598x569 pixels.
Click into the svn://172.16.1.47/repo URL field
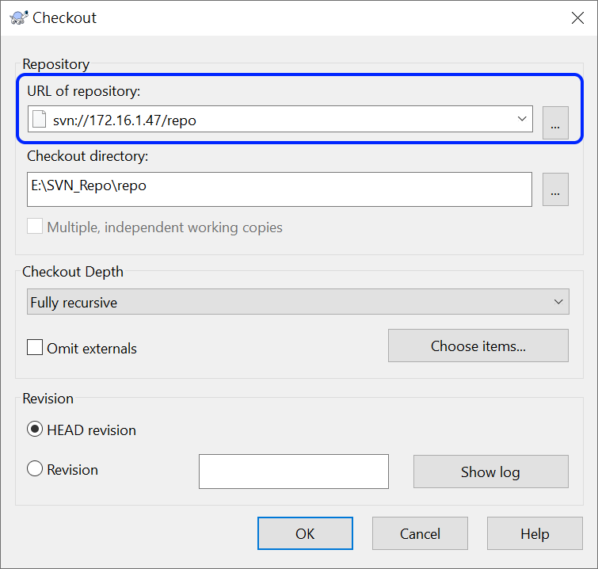[280, 119]
